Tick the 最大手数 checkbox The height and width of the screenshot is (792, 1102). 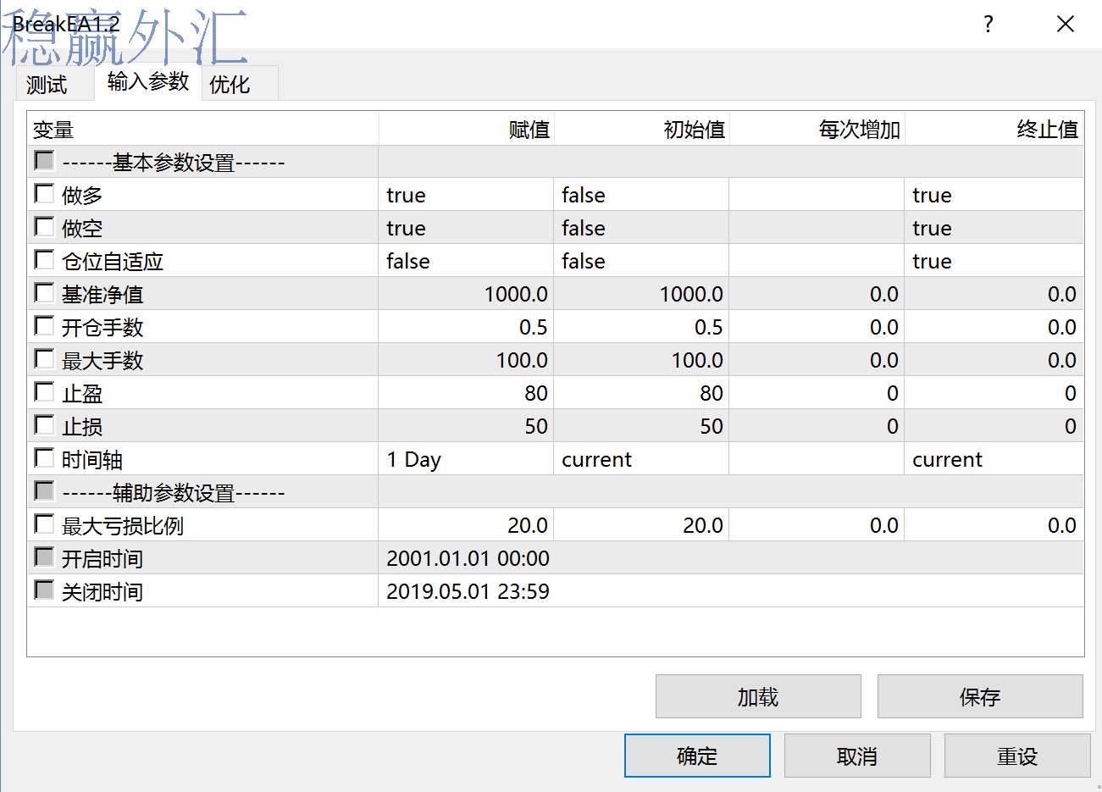[44, 358]
